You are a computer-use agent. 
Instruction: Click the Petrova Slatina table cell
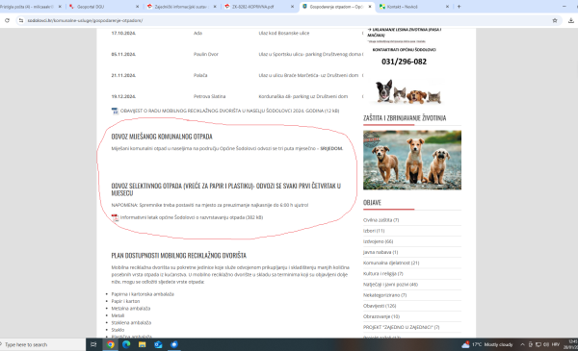209,96
